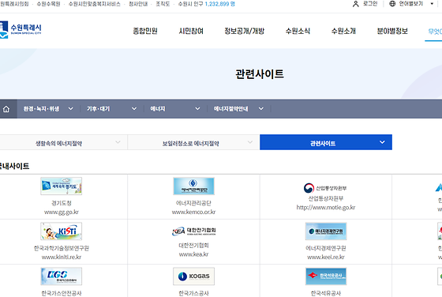Open the 경기도청 banner logo

62,186
